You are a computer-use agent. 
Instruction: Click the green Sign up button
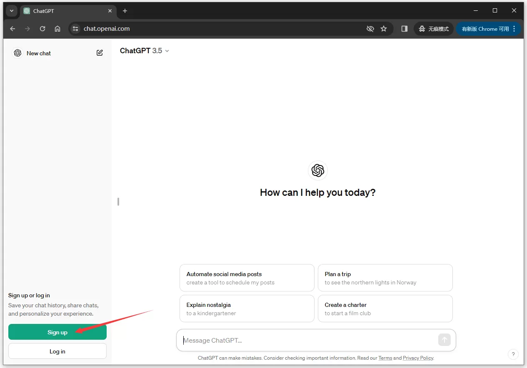click(57, 332)
